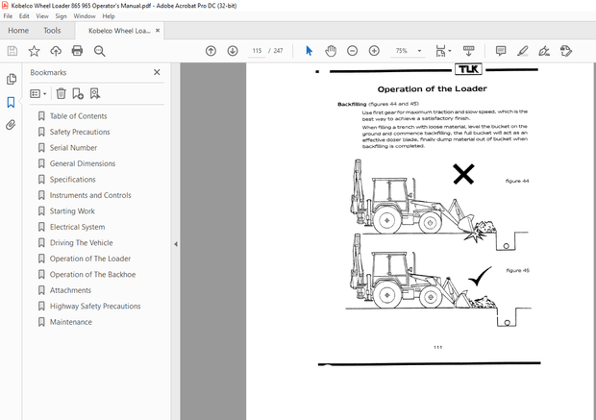Zoom in with plus button

[x=374, y=51]
